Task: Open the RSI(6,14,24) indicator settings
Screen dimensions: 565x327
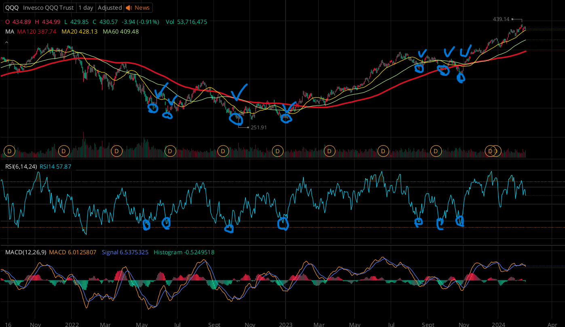Action: coord(21,167)
